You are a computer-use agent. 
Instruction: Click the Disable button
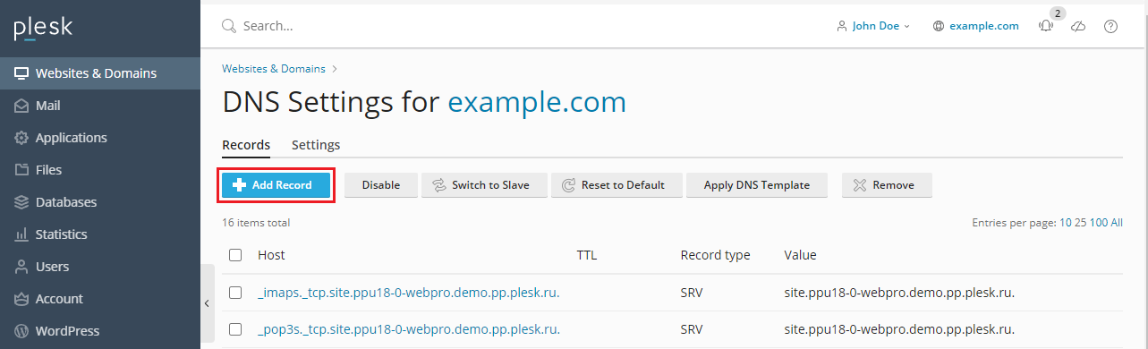pos(380,185)
